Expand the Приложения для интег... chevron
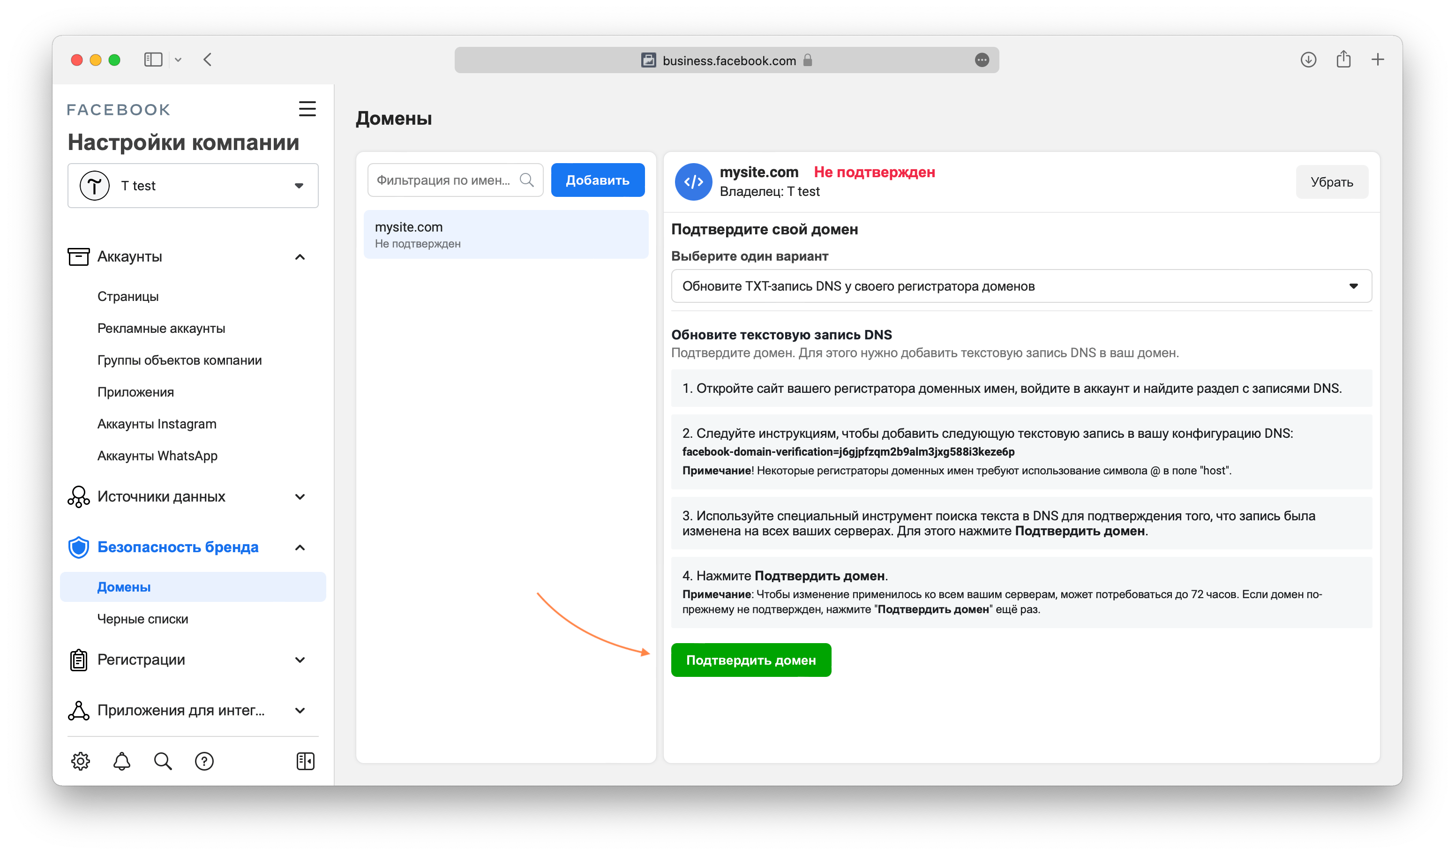The width and height of the screenshot is (1455, 855). tap(300, 710)
